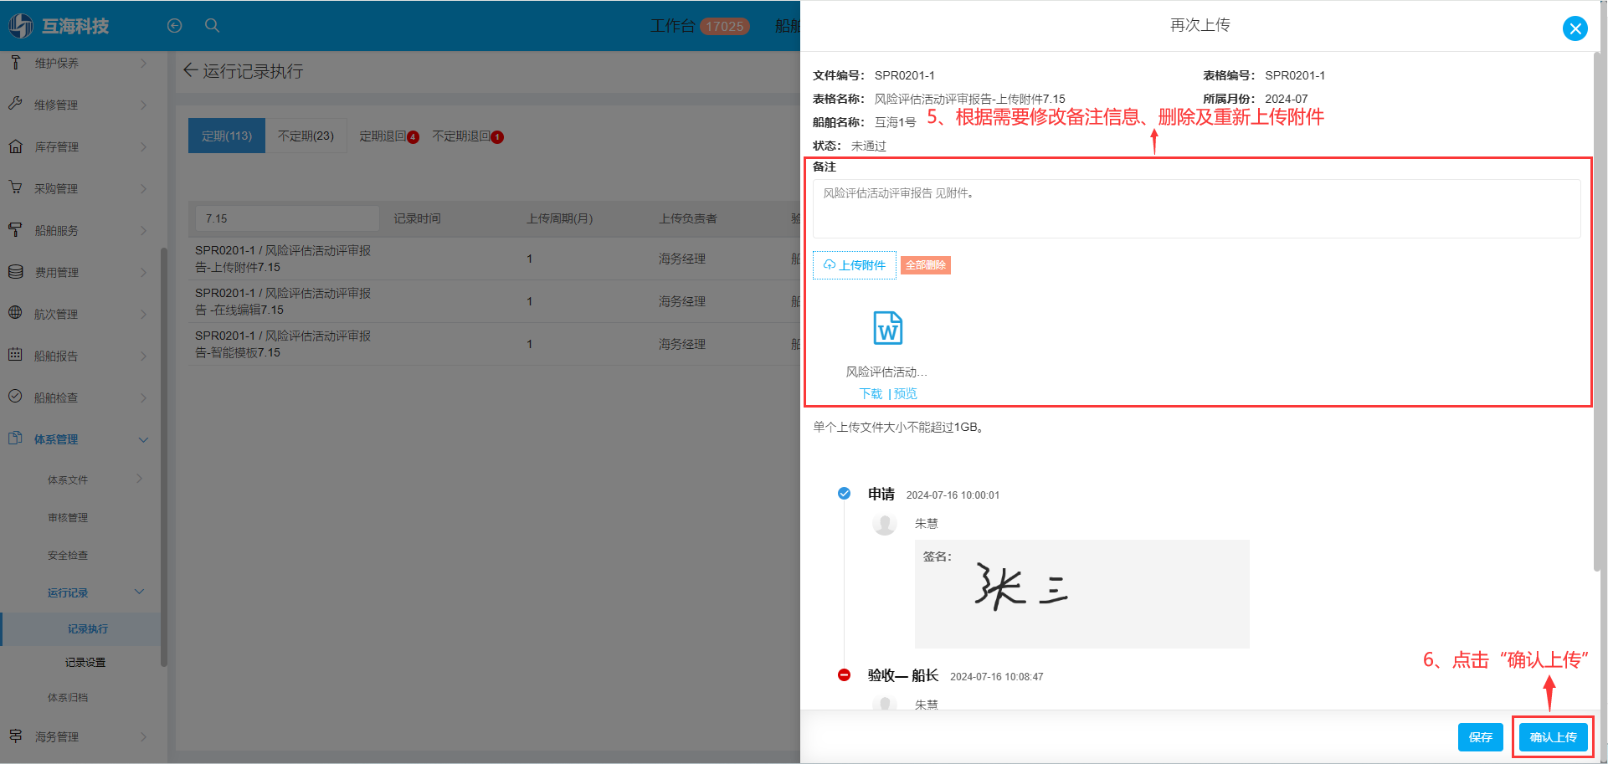
Task: Click the 下载 link under attachment
Action: click(x=871, y=393)
